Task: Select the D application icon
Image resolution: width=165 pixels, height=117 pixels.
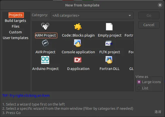Action: pyautogui.click(x=78, y=60)
